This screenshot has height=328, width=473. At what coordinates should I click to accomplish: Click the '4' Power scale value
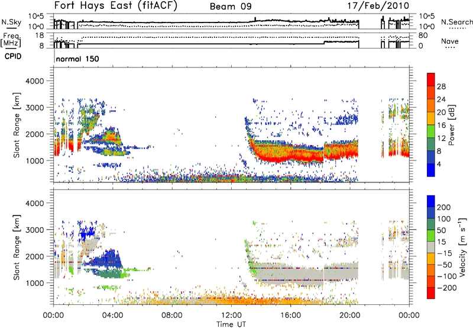coord(439,165)
